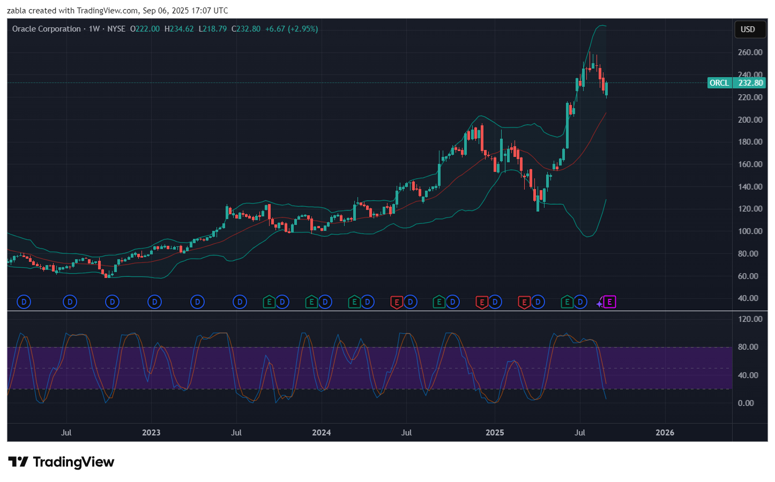Click the 60.00 price axis label
Screen dimensions: 775x482
tap(748, 276)
